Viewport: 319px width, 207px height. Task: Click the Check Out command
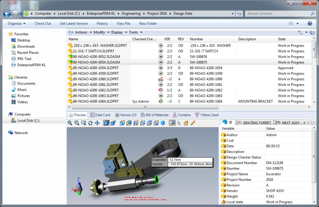(x=43, y=23)
